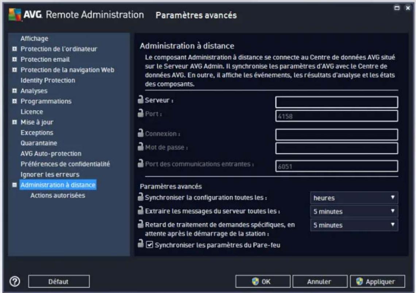Open the Licence settings item
This screenshot has width=416, height=293.
pos(32,112)
